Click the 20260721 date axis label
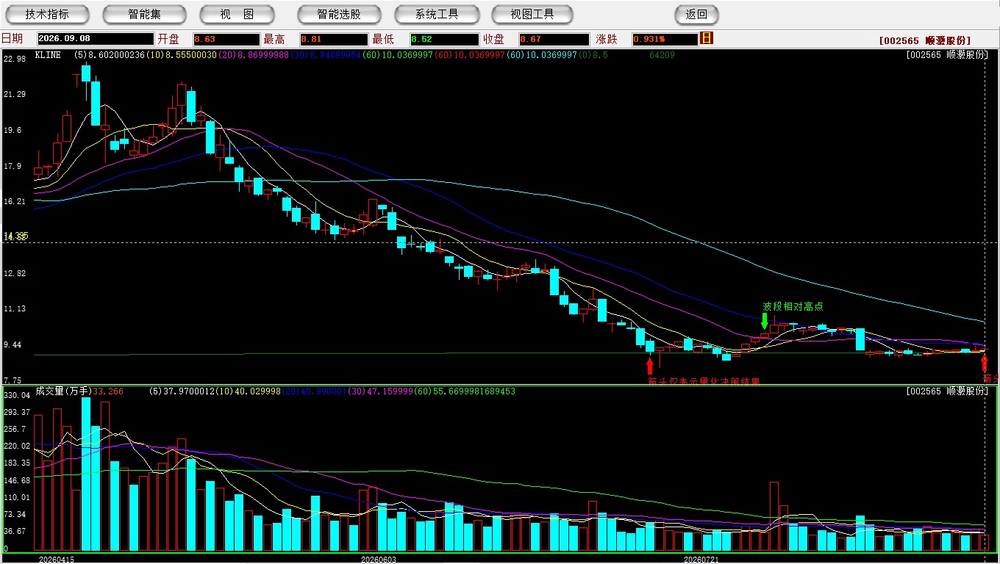1000x564 pixels. (x=701, y=560)
